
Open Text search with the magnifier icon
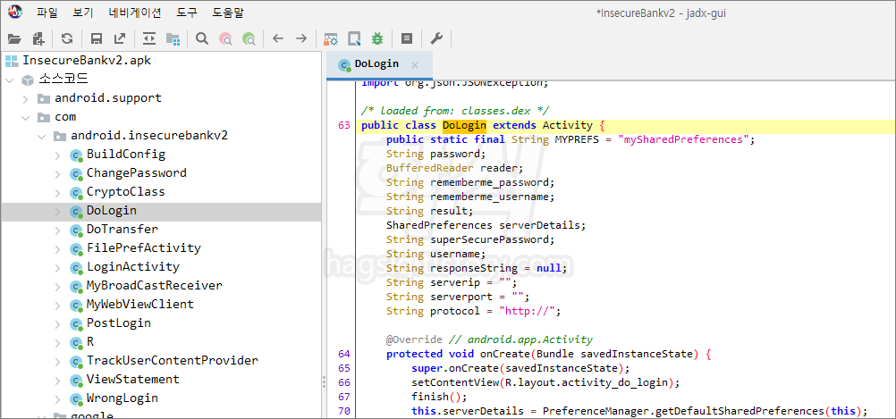click(x=202, y=38)
